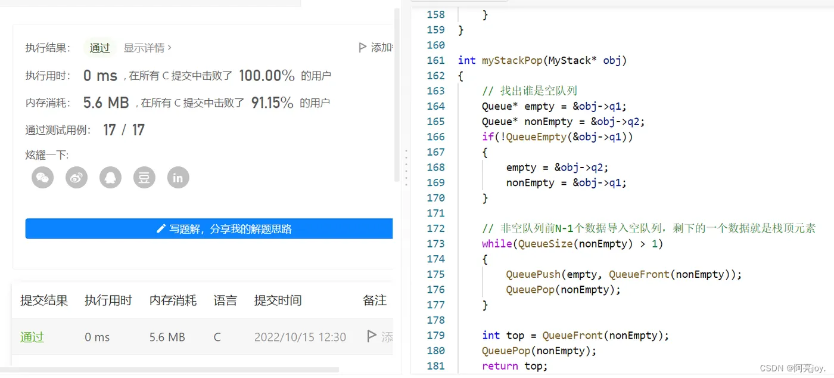
Task: Click the panel splitter handle between result and code
Action: point(406,168)
